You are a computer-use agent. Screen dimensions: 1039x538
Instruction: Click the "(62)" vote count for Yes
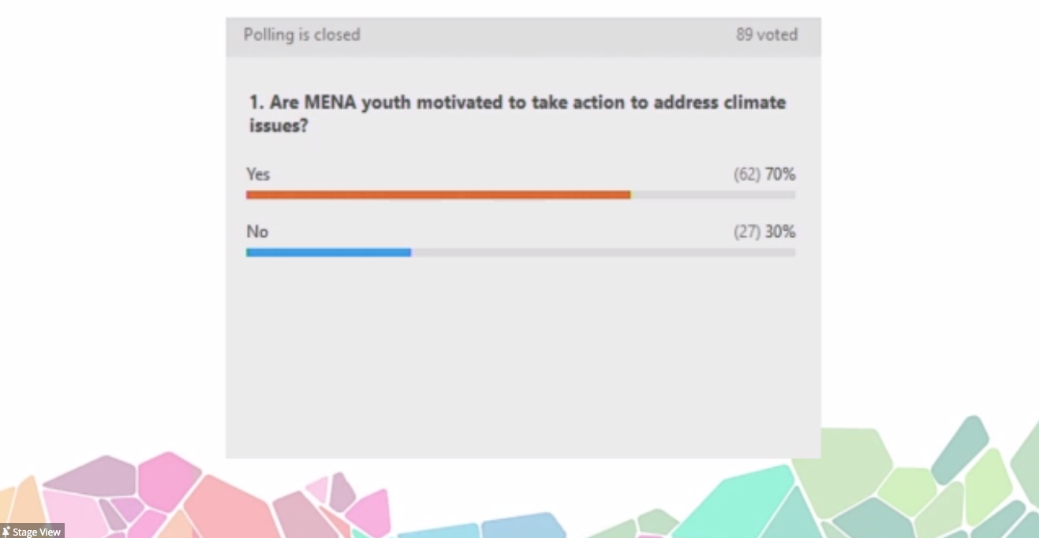pos(746,174)
